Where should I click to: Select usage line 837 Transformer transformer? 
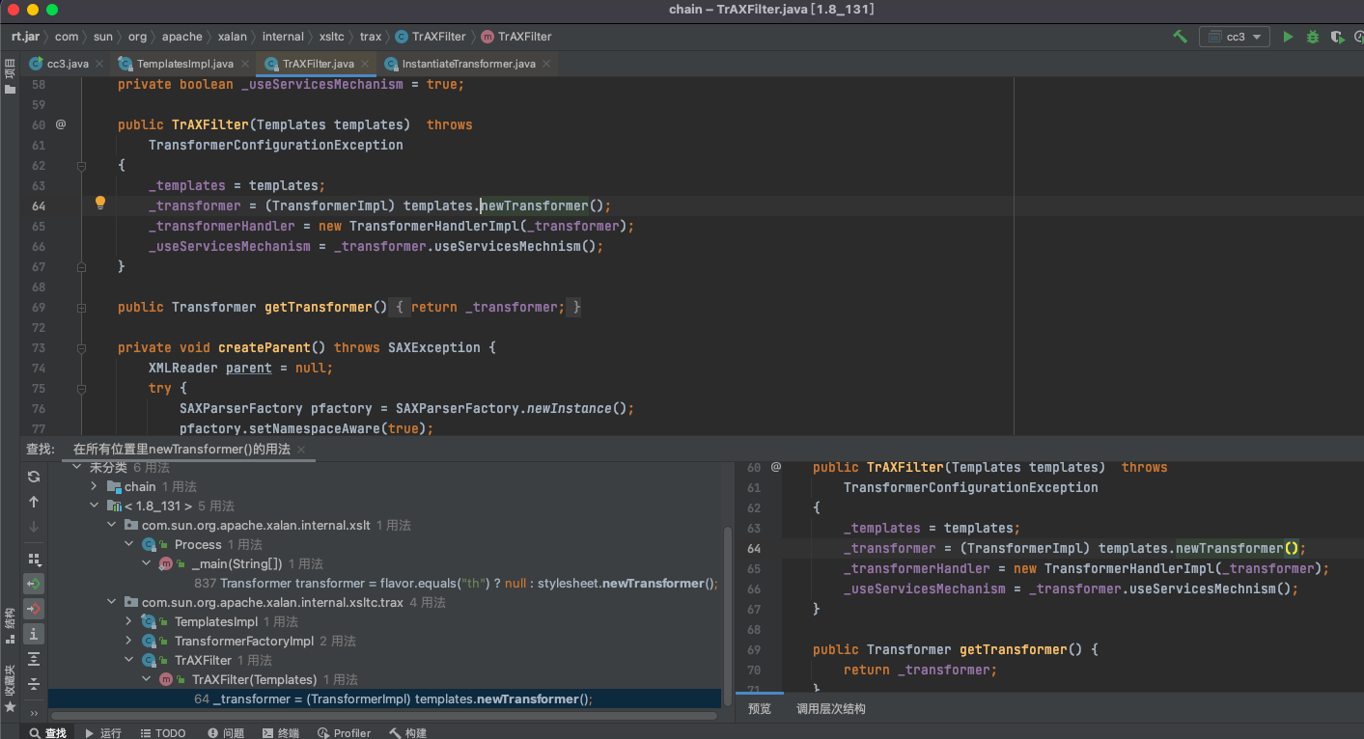(385, 583)
